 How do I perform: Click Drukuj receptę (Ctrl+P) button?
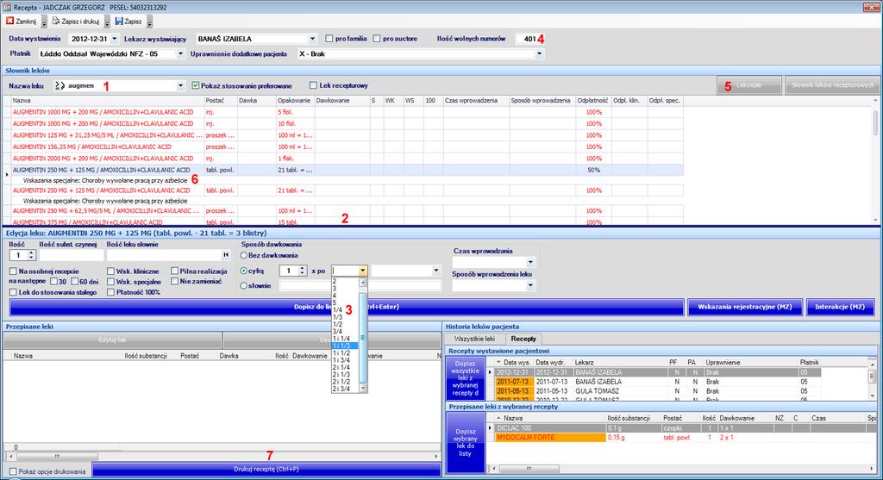coord(266,469)
